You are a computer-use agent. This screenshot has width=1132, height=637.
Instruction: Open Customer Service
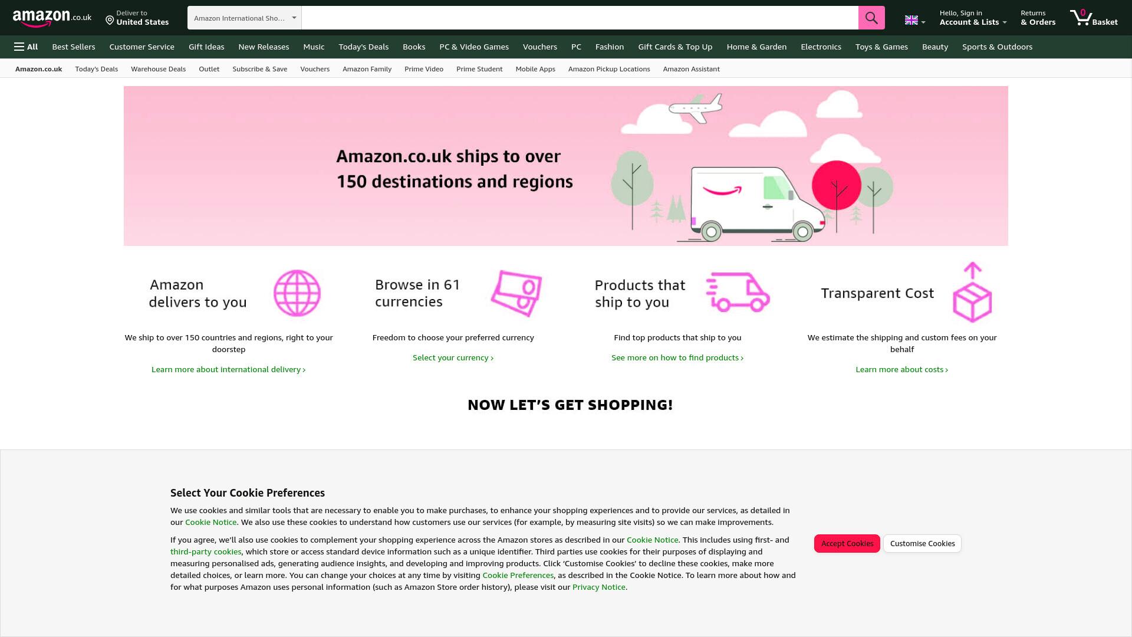[141, 47]
